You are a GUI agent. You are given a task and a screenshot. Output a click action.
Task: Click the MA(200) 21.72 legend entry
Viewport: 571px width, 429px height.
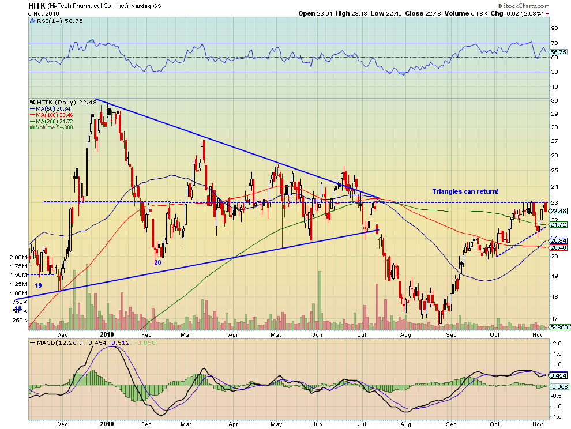(51, 121)
